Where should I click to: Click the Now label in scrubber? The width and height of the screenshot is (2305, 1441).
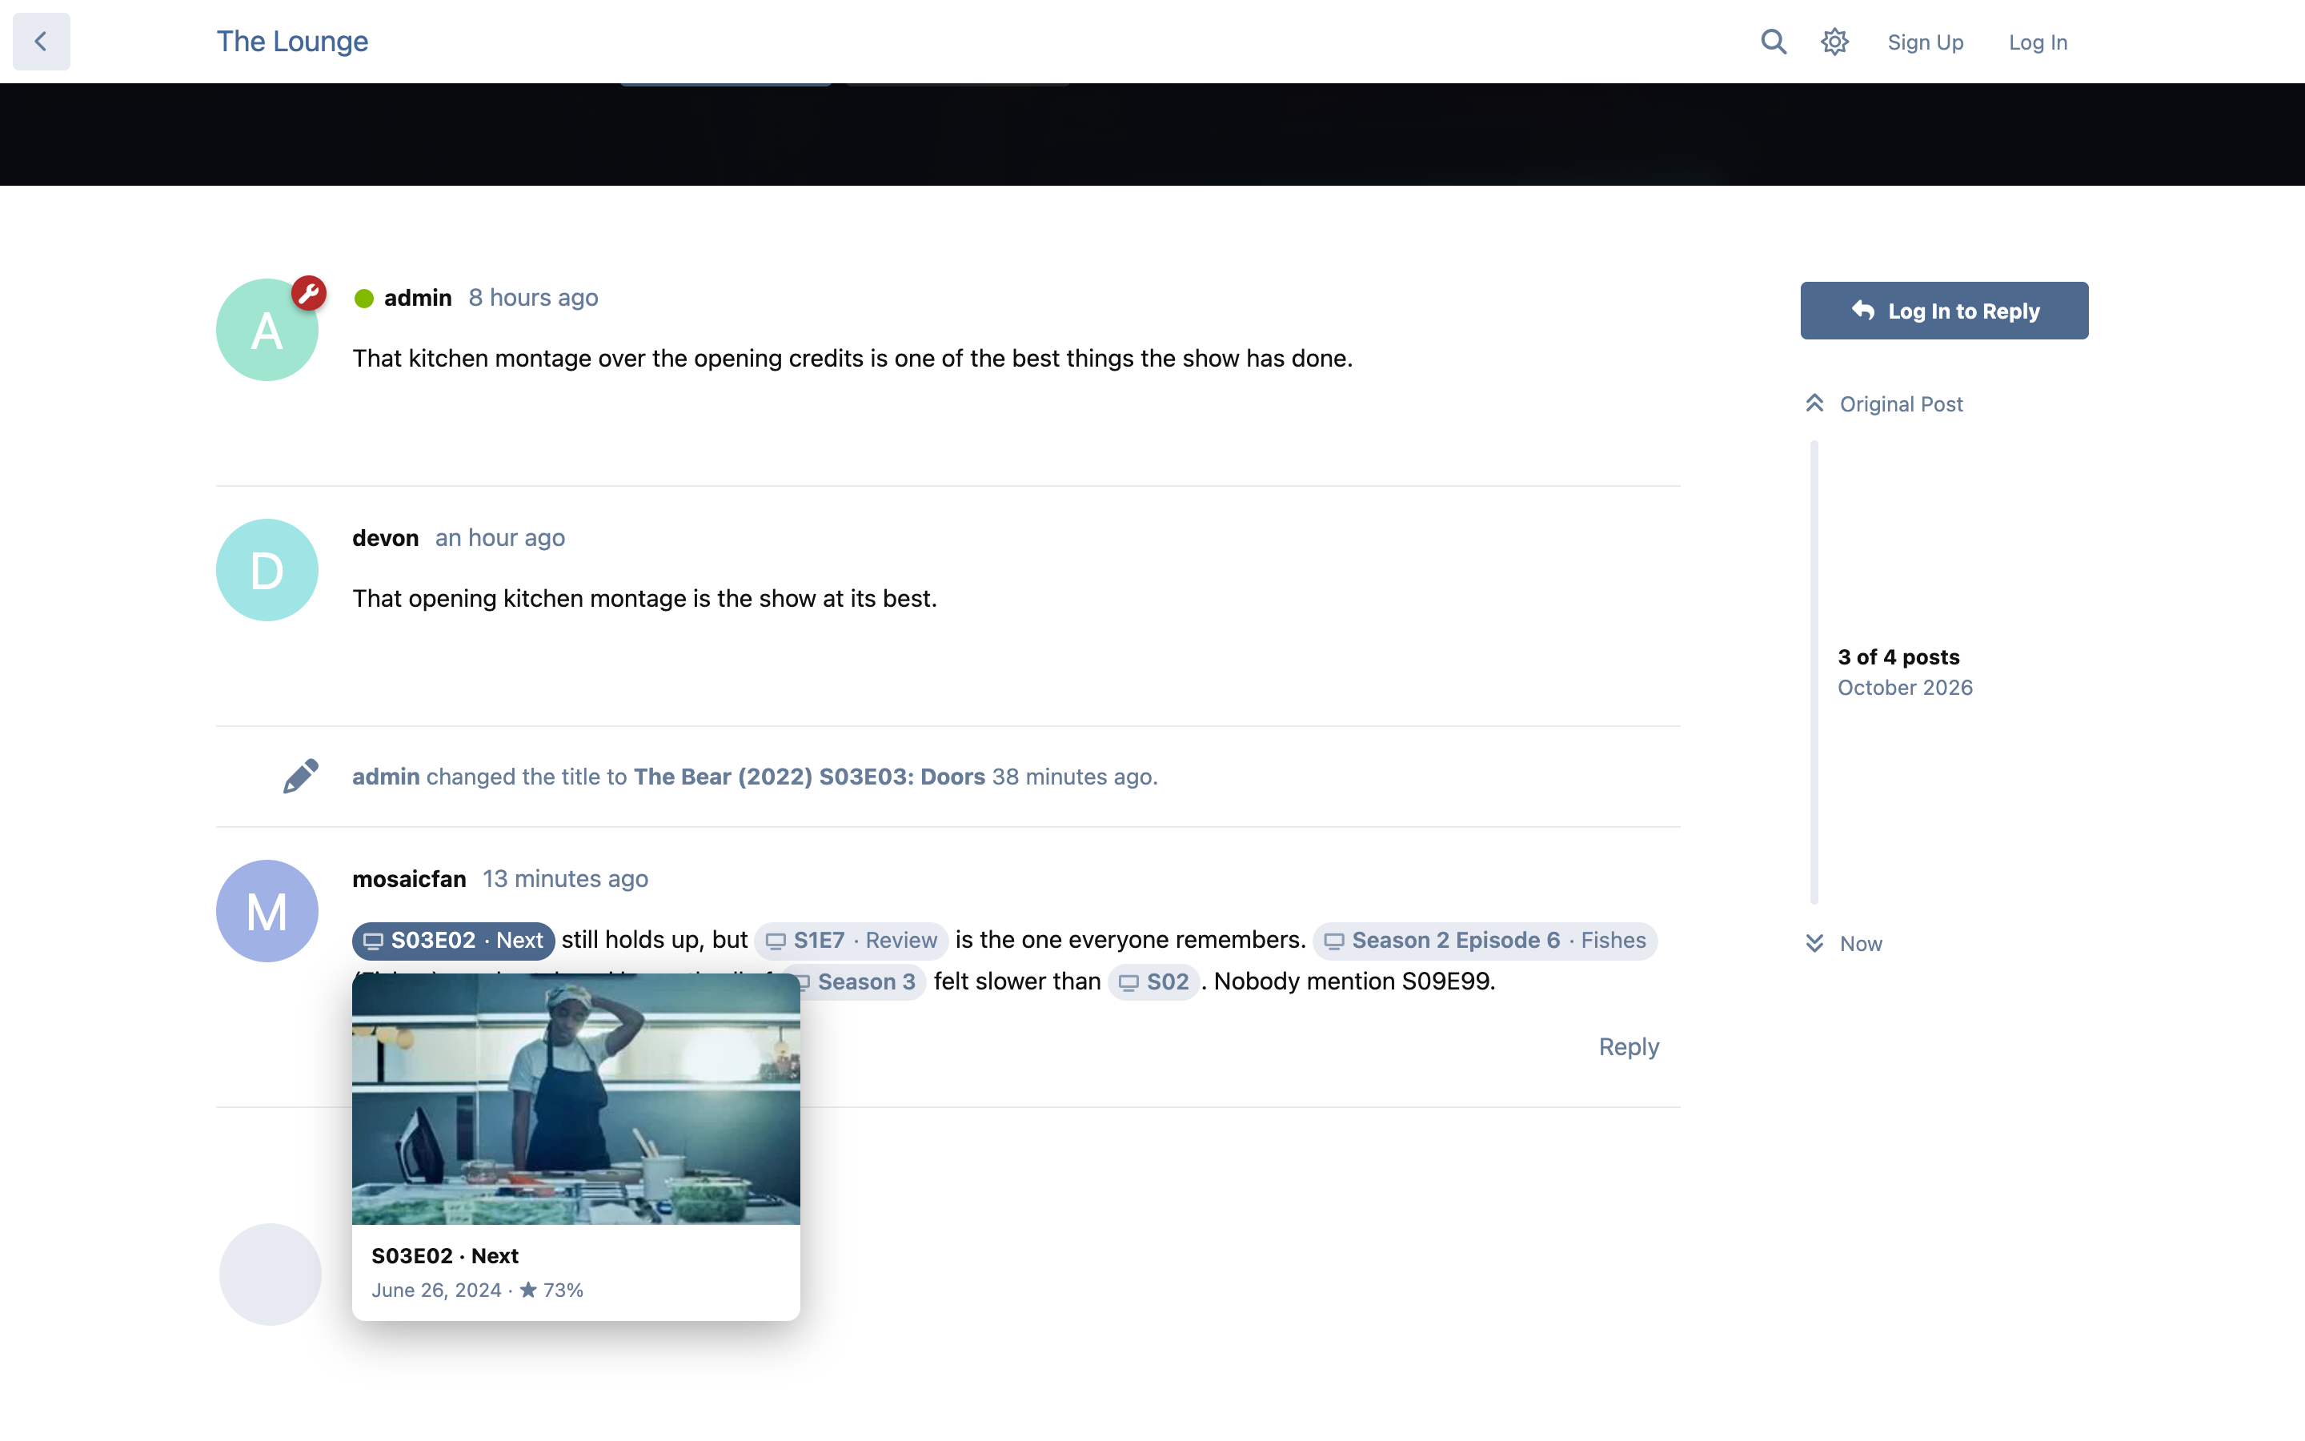coord(1860,944)
